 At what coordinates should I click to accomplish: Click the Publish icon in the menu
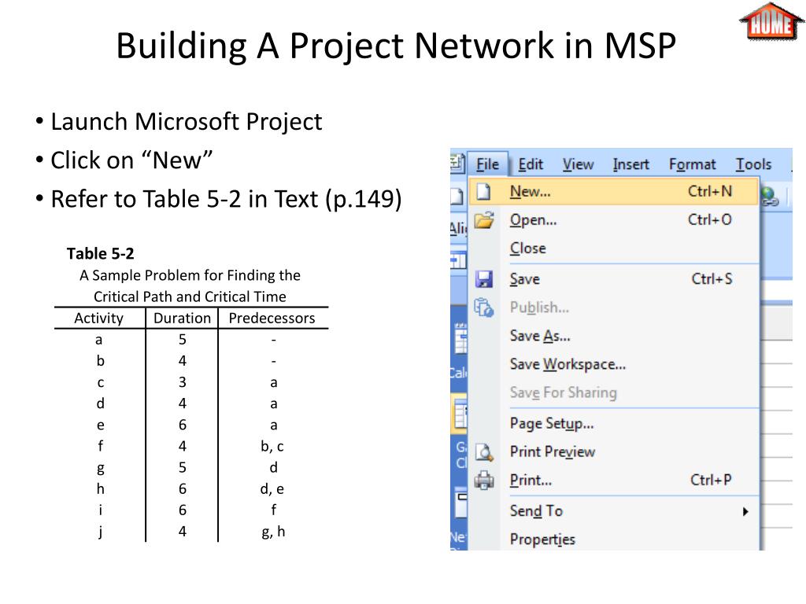484,308
